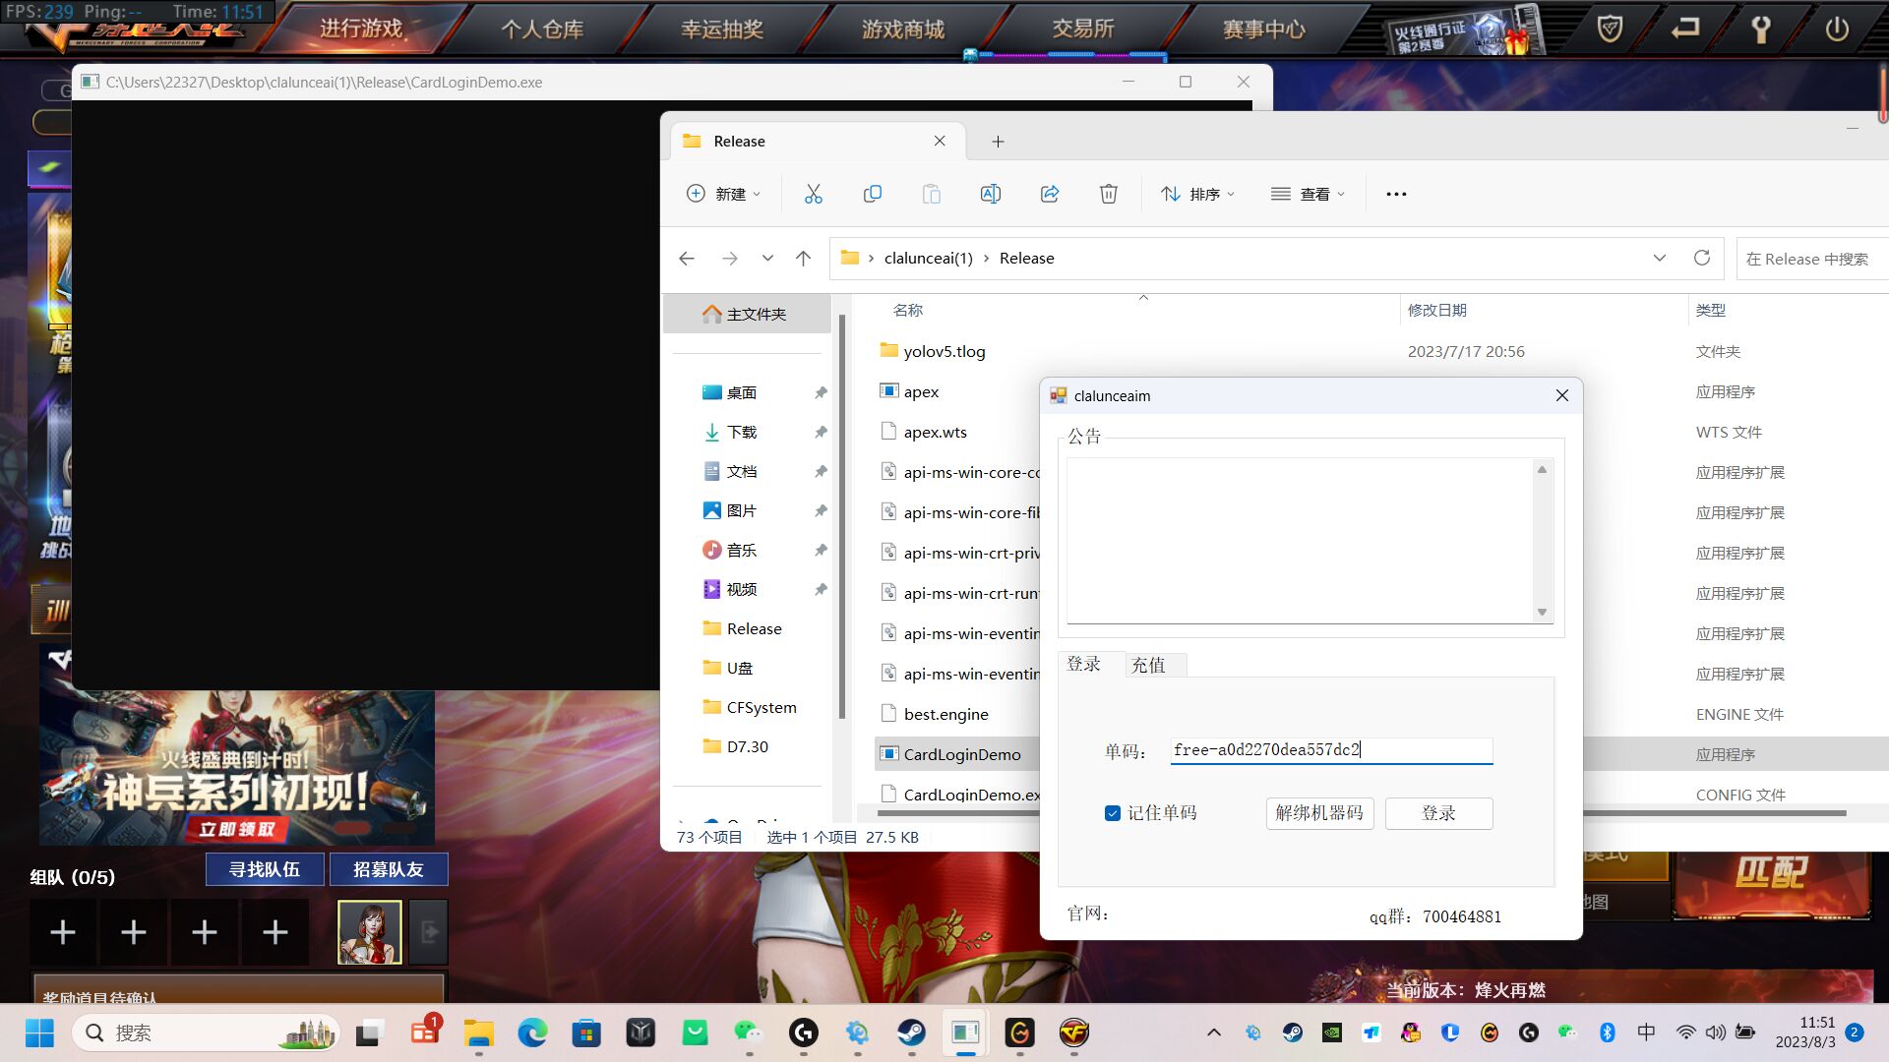Refresh the Release folder view

tap(1701, 258)
